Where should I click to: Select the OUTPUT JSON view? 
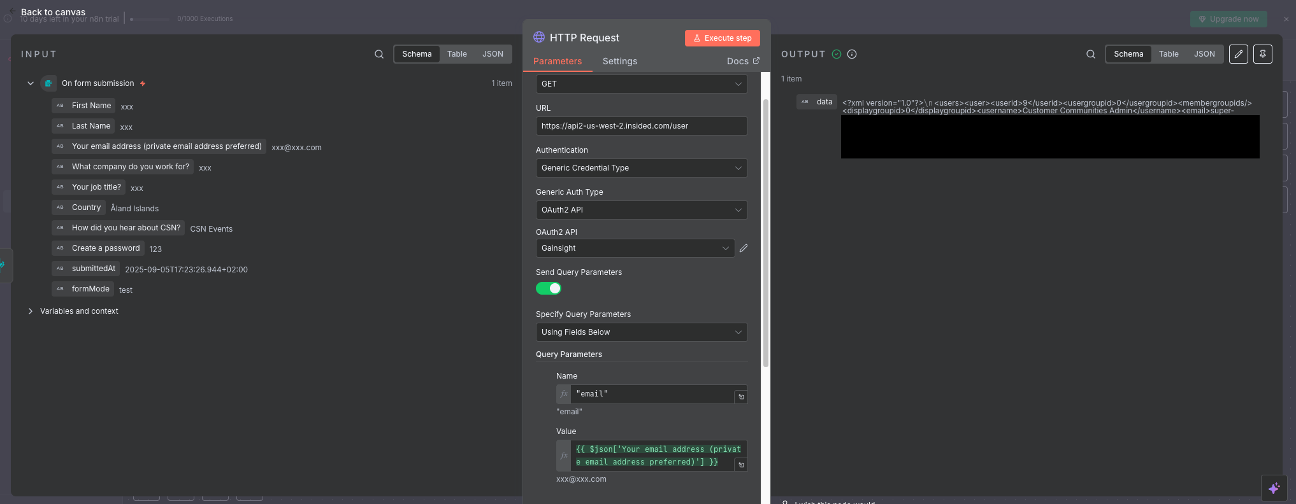[1204, 54]
